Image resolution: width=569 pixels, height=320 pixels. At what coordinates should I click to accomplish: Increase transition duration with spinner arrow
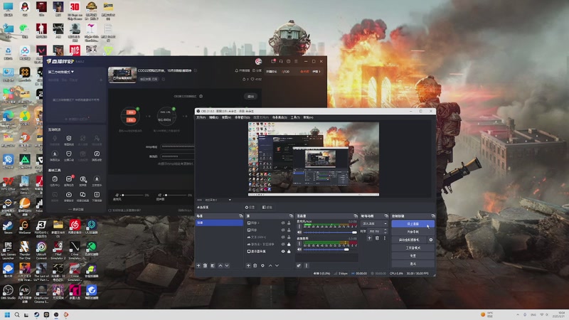[x=385, y=230]
